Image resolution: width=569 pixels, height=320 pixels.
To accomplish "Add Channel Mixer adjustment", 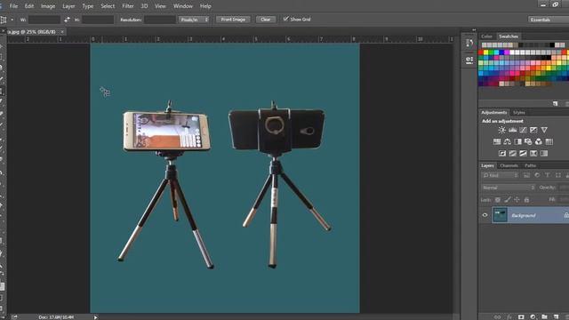I will [539, 141].
